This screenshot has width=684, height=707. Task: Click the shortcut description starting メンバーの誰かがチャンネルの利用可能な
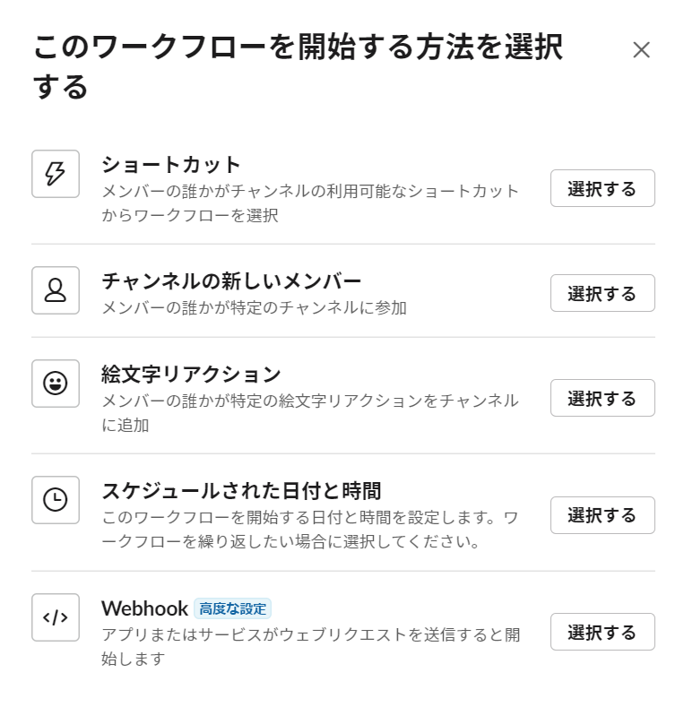310,203
